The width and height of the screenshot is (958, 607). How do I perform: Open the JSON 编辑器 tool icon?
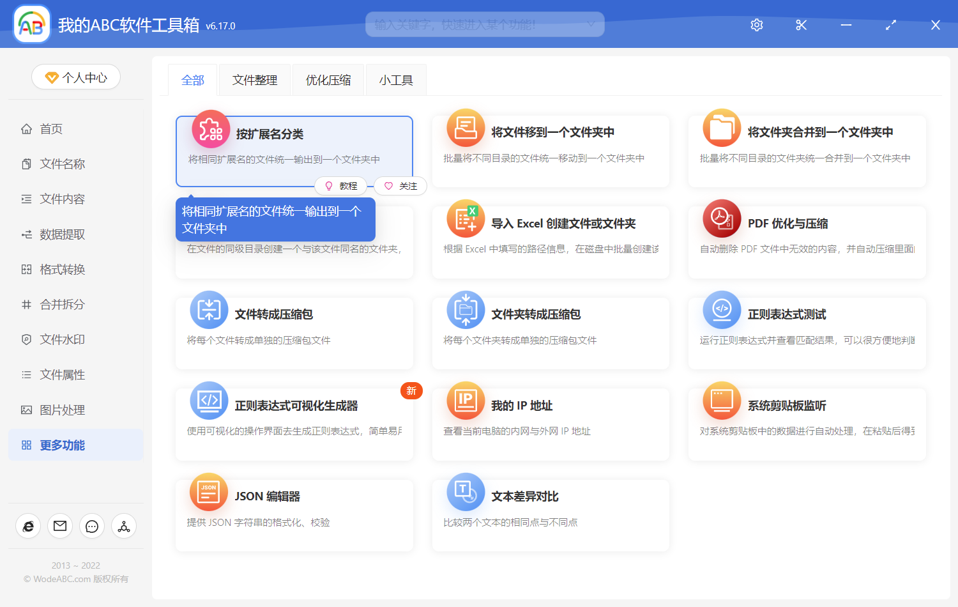[x=209, y=492]
